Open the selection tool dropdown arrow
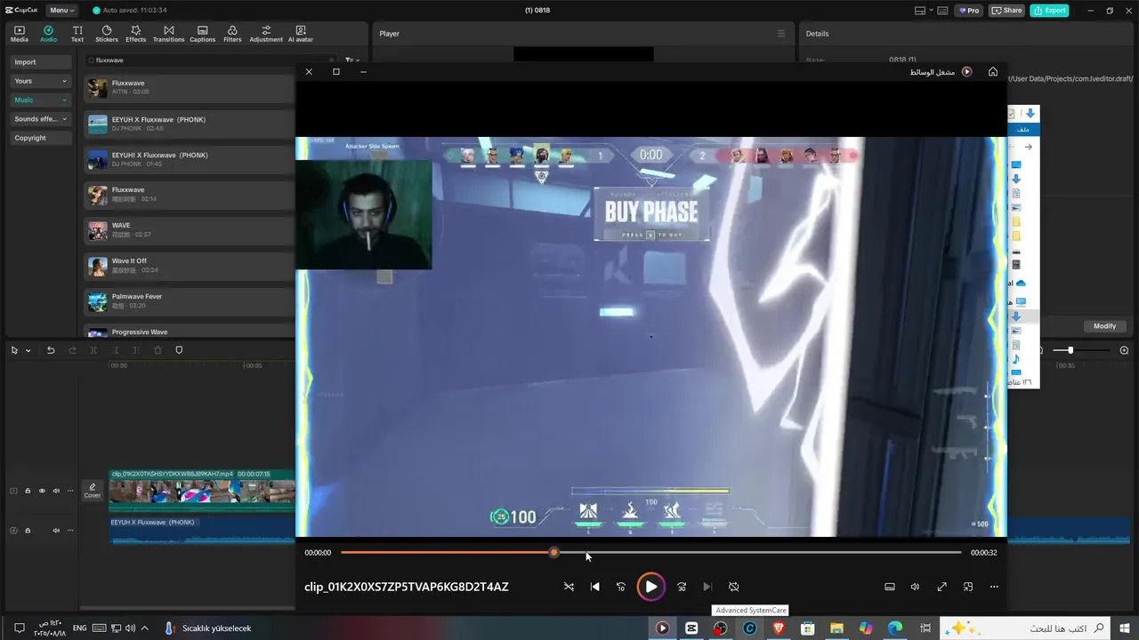The image size is (1139, 640). pos(28,351)
